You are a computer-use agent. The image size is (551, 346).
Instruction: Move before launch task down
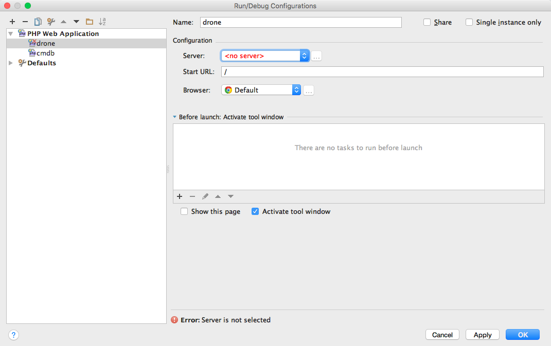click(x=230, y=196)
